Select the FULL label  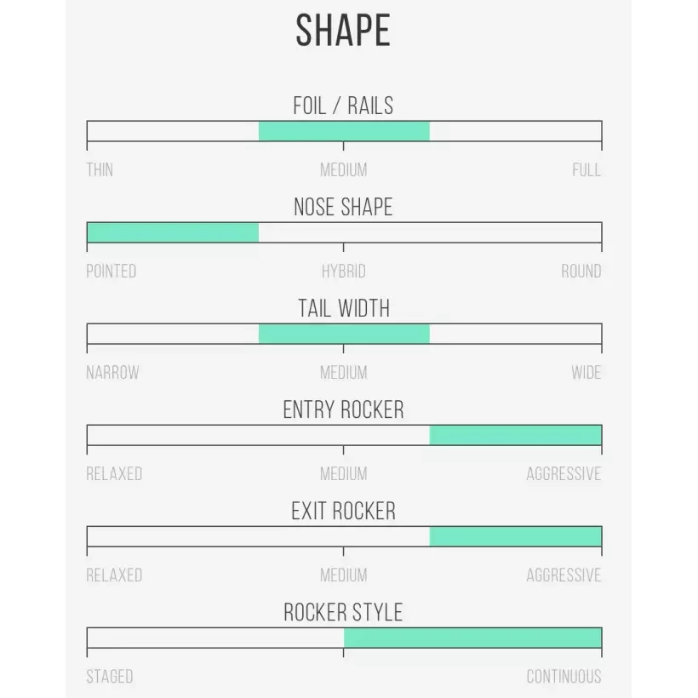pos(586,170)
